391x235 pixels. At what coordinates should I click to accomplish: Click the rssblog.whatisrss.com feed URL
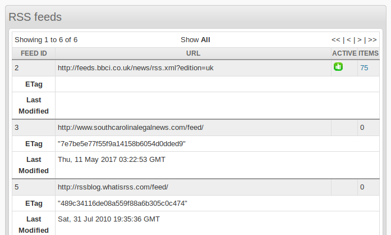(113, 187)
